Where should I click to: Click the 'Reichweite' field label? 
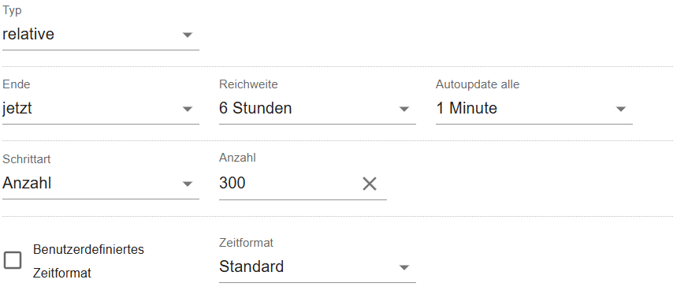coord(248,84)
